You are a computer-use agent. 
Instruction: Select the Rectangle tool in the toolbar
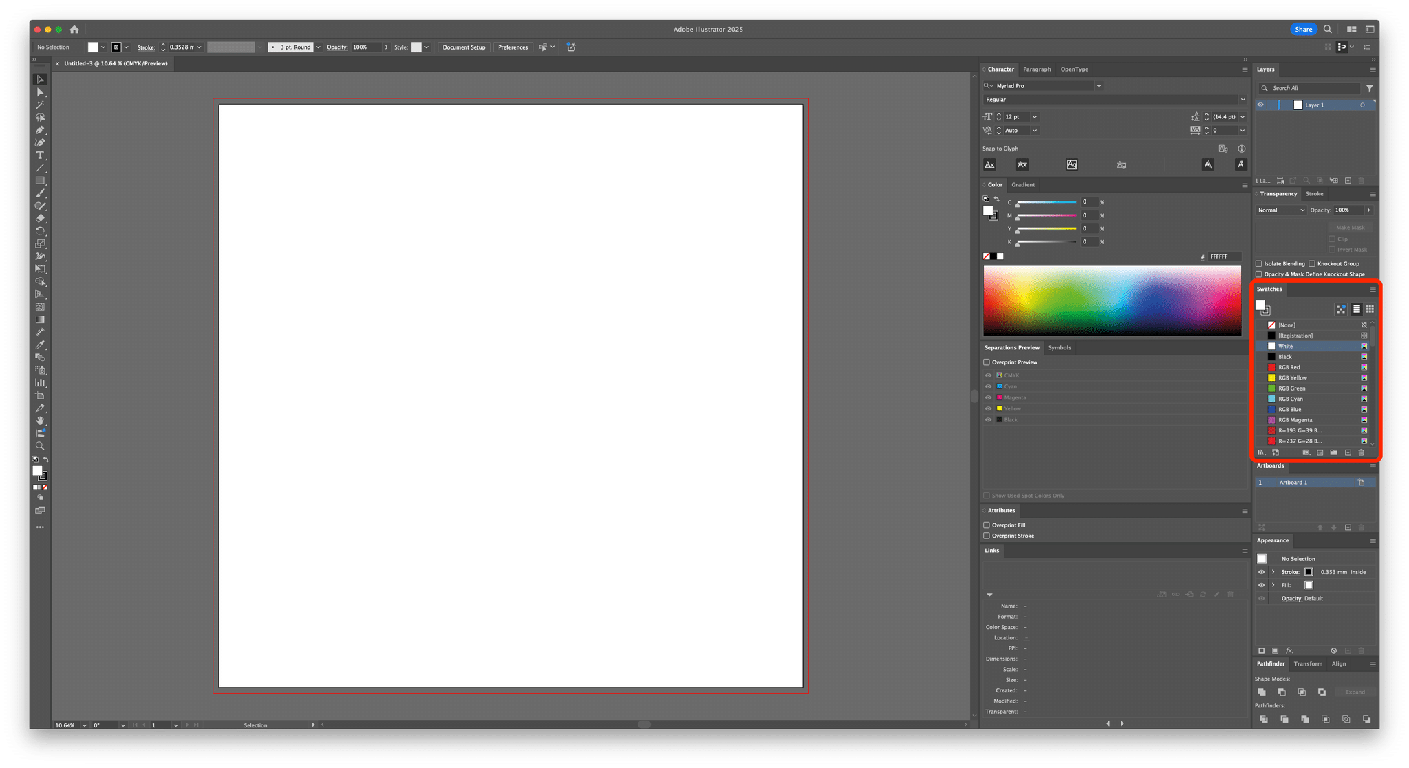(x=40, y=180)
